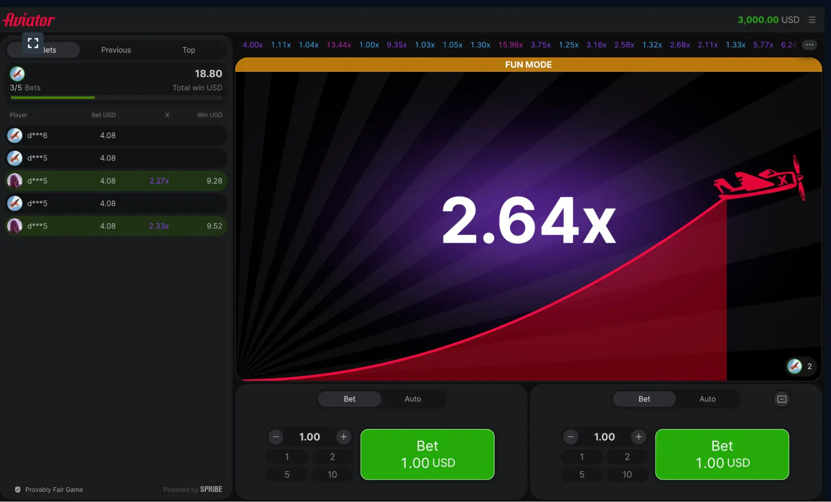Switch left bet panel to Auto
The width and height of the screenshot is (831, 502).
[x=412, y=399]
